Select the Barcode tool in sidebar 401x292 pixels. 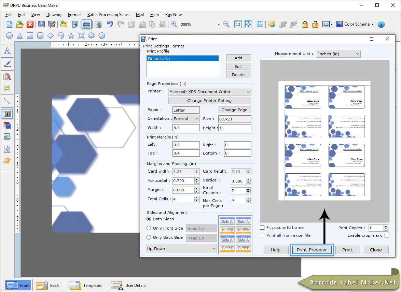pos(7,114)
